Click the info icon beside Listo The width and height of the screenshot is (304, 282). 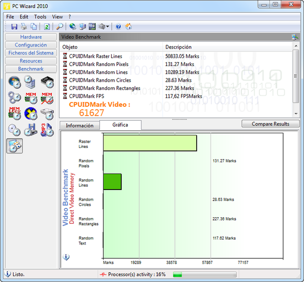7,274
